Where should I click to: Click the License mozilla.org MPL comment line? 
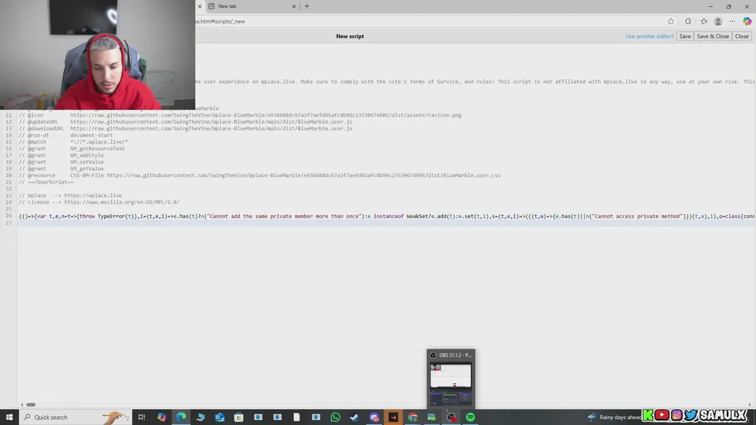(99, 202)
